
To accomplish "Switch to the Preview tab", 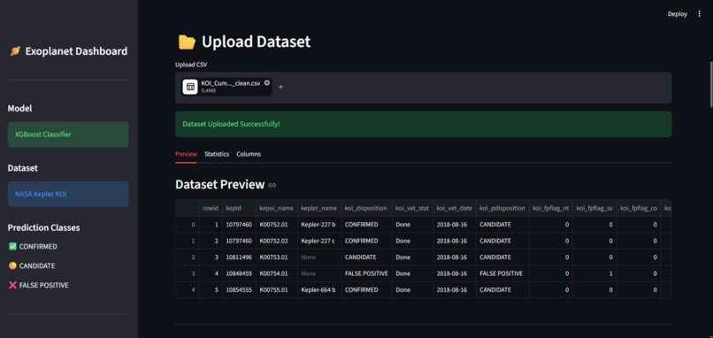I will [x=186, y=154].
